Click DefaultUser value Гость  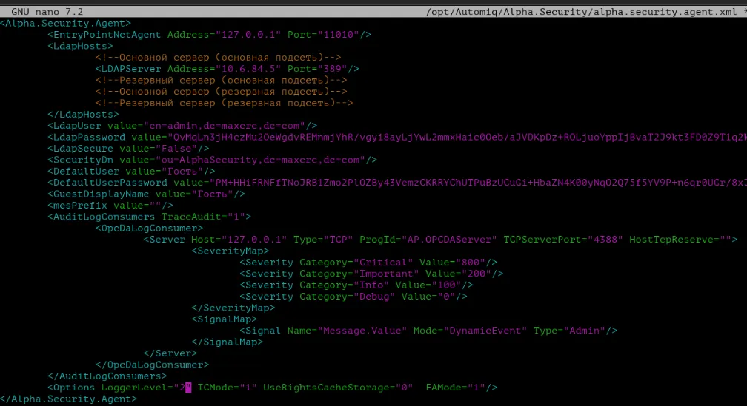click(x=182, y=172)
